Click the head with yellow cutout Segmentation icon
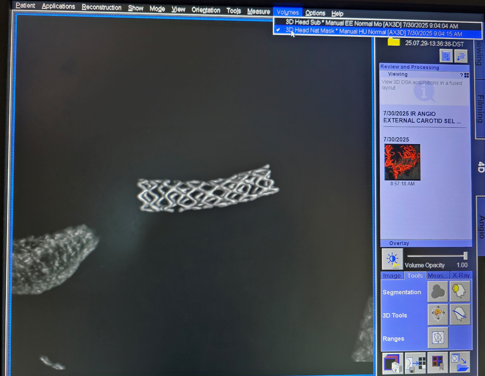The height and width of the screenshot is (376, 485). pos(460,291)
